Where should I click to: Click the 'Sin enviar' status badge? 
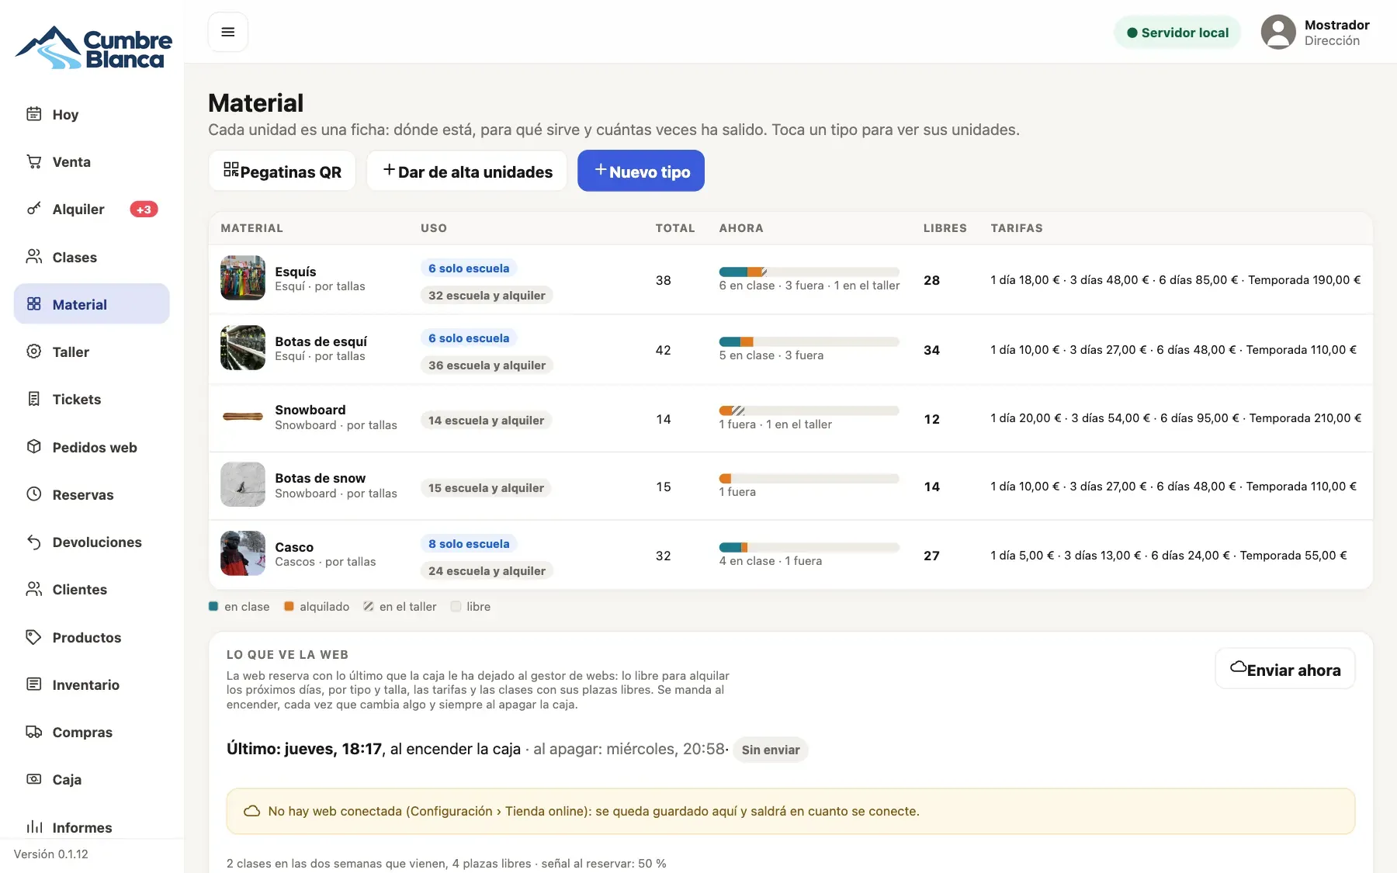click(x=771, y=750)
